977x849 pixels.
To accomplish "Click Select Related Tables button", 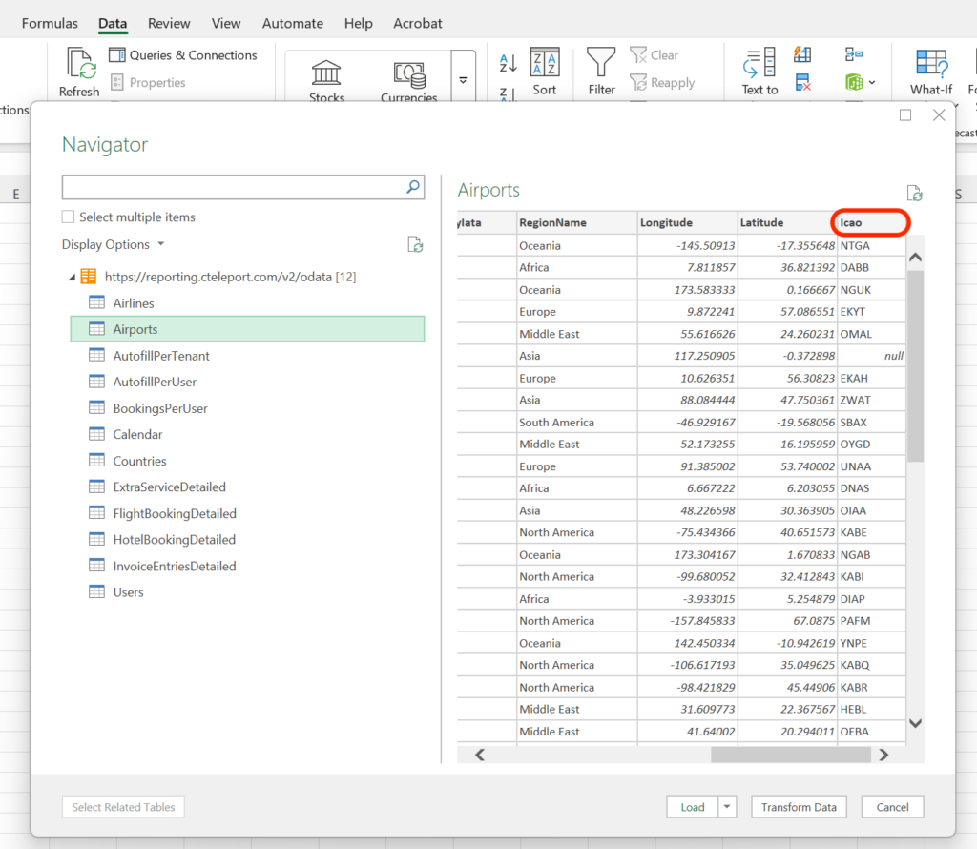I will point(123,807).
